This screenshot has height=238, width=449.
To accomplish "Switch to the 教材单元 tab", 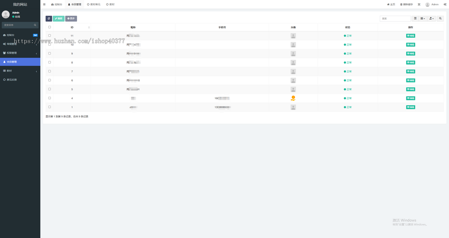I will pos(94,4).
